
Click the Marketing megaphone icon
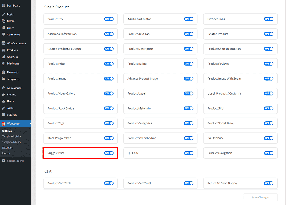tap(4, 64)
